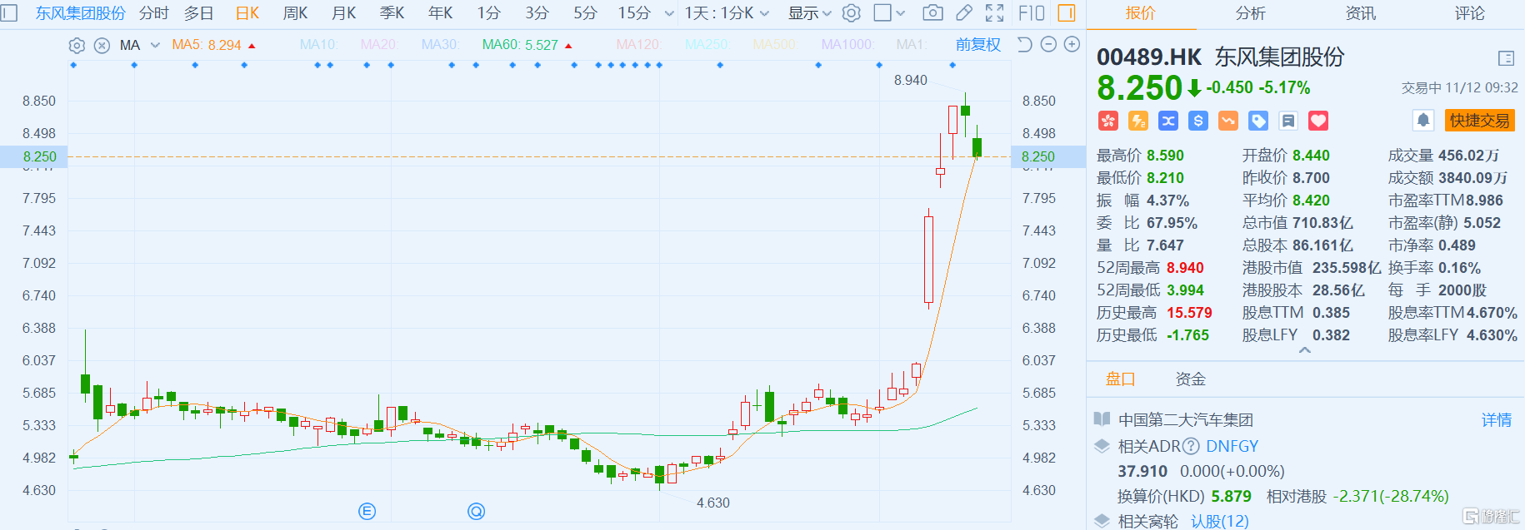
Task: Click the 快捷交易 quick trade button
Action: pyautogui.click(x=1479, y=121)
